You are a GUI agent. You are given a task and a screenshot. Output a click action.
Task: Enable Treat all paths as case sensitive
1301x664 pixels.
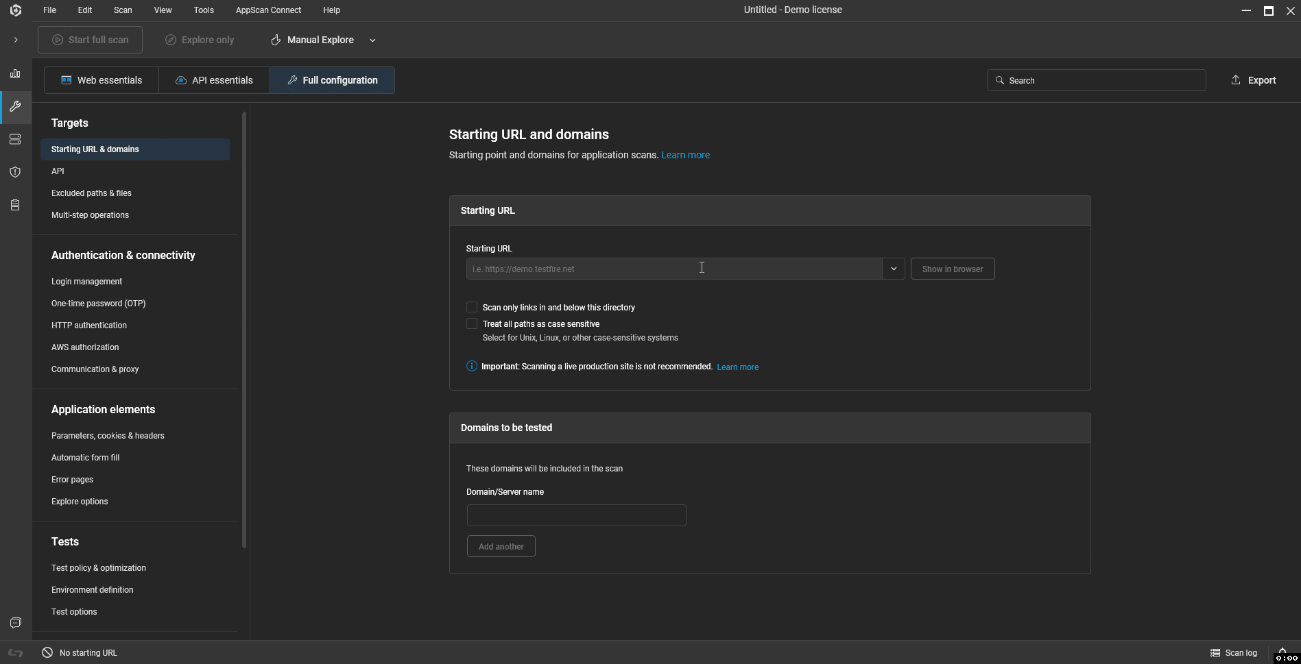pyautogui.click(x=472, y=323)
